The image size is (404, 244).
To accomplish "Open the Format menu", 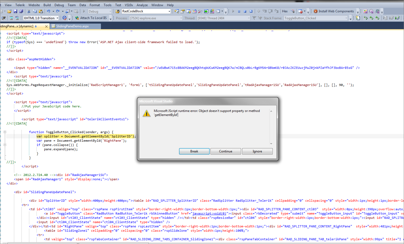I will point(94,5).
